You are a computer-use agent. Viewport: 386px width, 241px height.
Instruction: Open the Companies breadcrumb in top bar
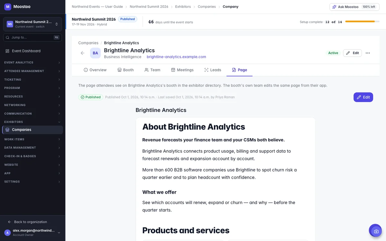click(207, 7)
